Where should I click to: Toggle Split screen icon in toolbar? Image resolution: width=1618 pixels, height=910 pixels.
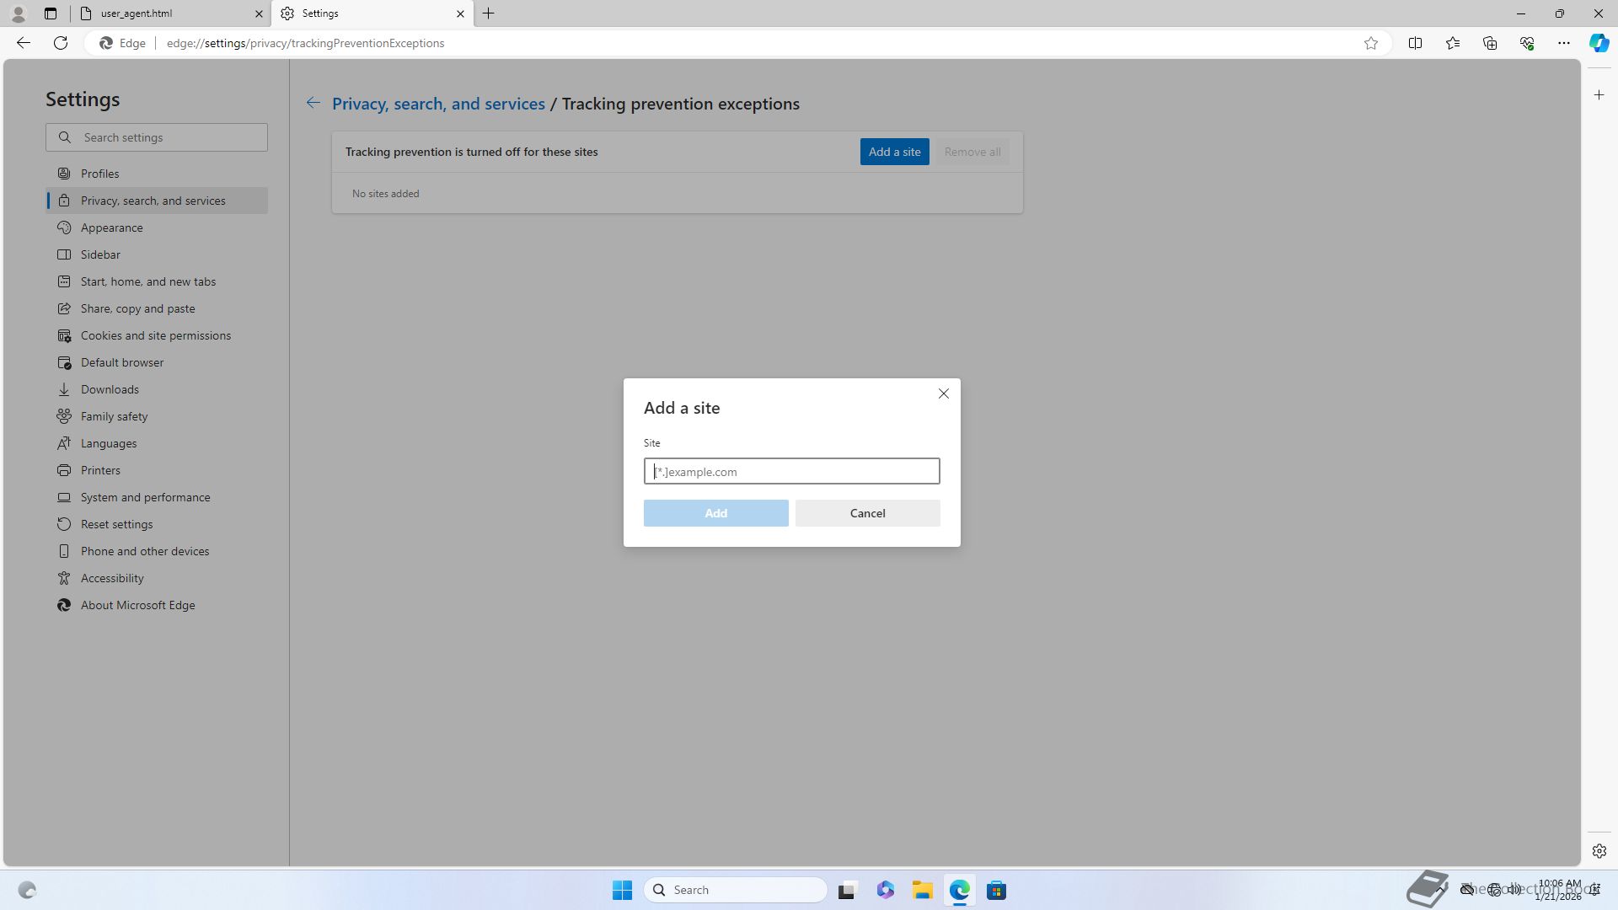1415,43
